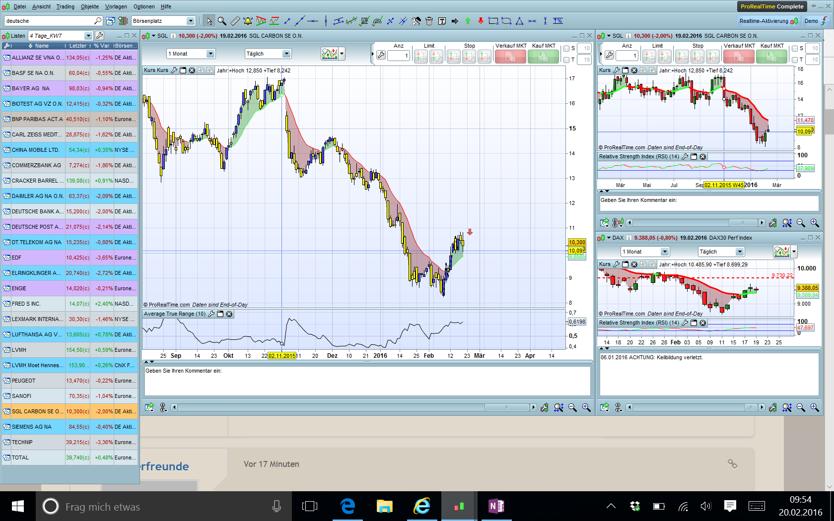
Task: Close the Average True Range indicator
Action: click(229, 314)
